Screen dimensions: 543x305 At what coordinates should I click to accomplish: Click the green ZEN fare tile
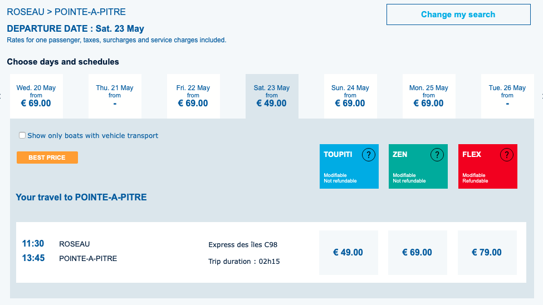(418, 166)
